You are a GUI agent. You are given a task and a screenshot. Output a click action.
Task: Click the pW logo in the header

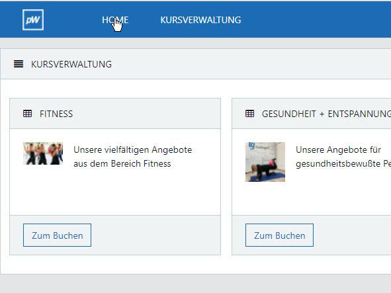(x=33, y=20)
